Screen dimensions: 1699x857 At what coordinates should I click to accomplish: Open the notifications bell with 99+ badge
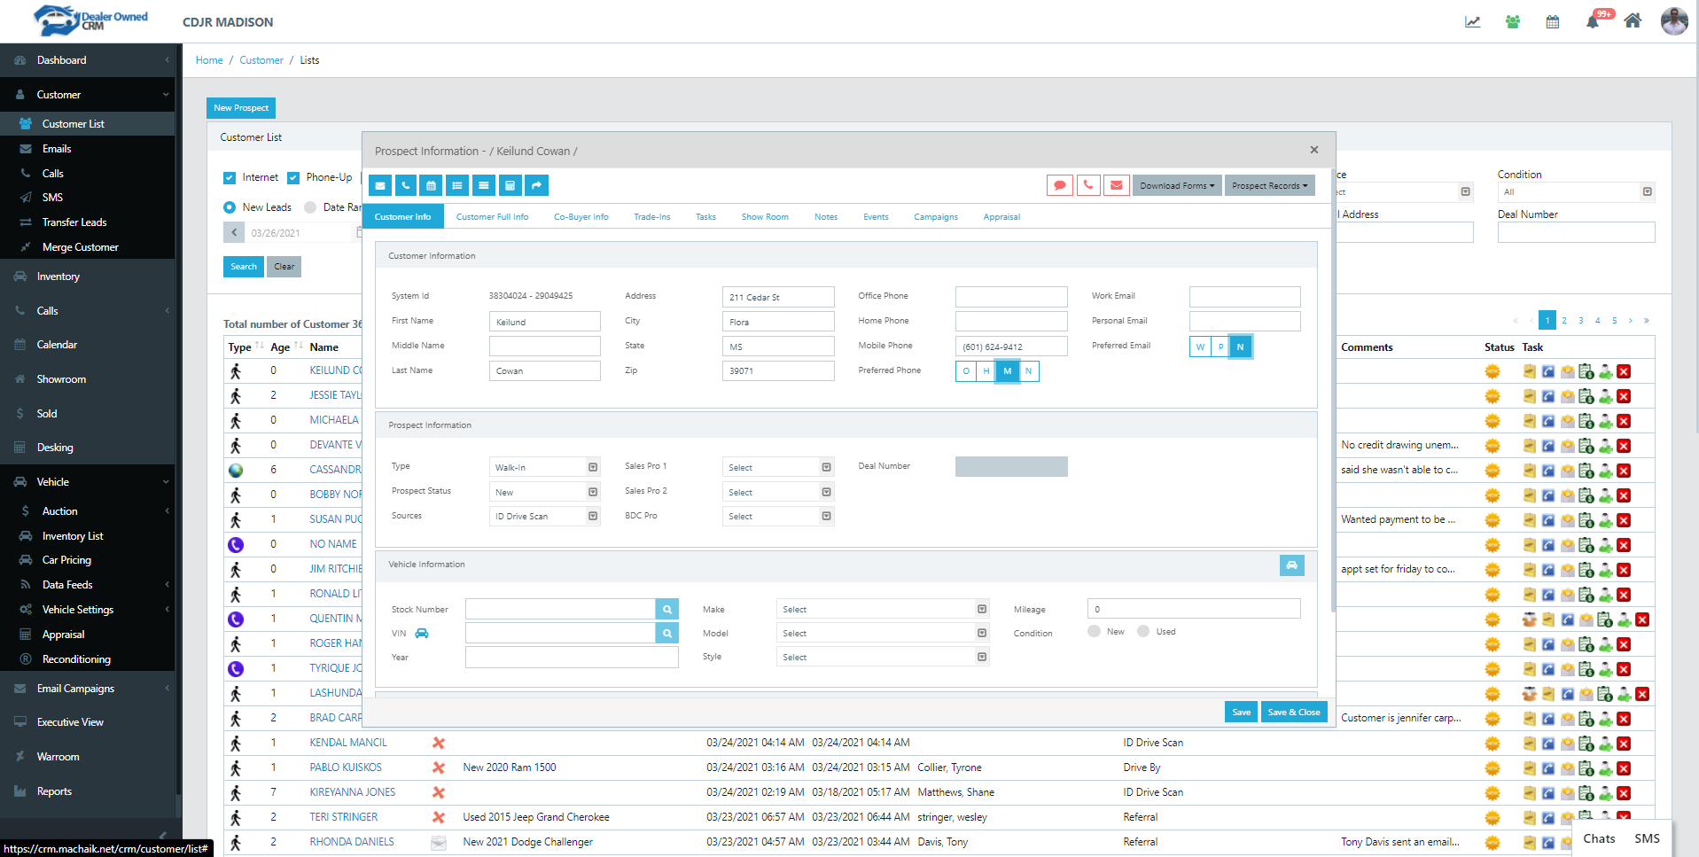tap(1593, 22)
